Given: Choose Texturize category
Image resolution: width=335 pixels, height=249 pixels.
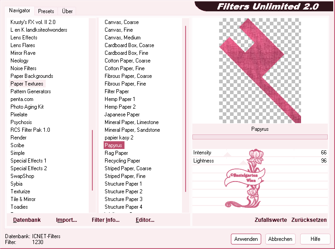Looking at the screenshot, I should tap(20, 192).
